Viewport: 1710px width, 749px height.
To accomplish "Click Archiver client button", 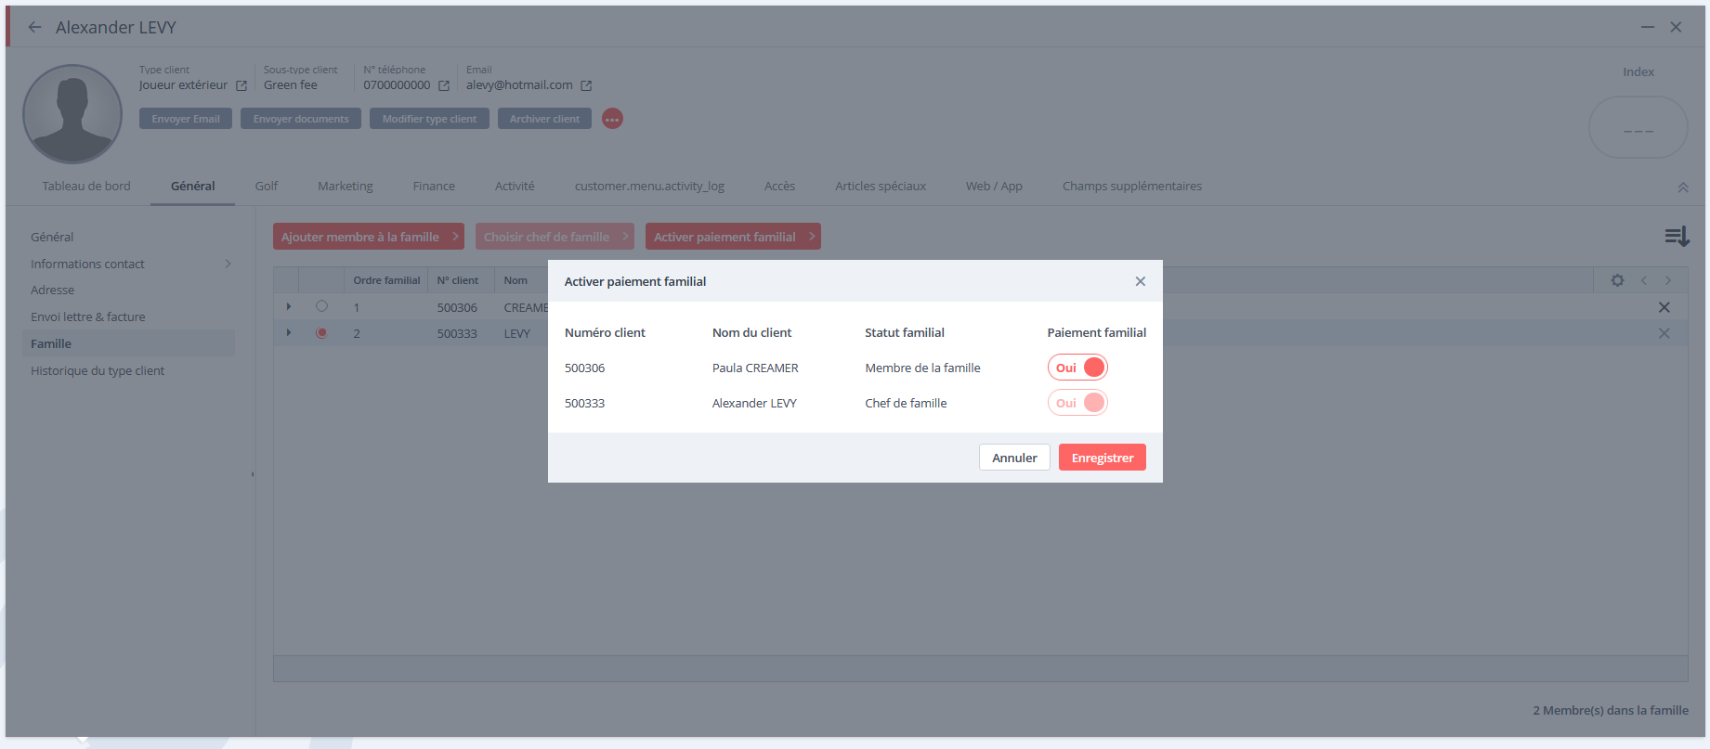I will pos(544,119).
